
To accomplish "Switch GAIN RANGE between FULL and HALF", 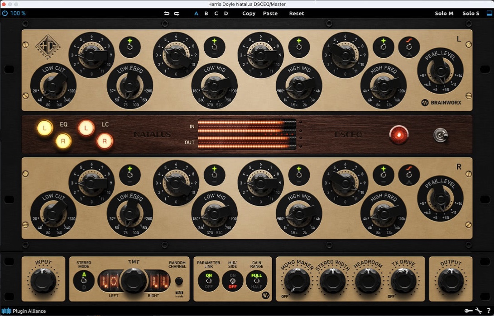I will pyautogui.click(x=256, y=281).
